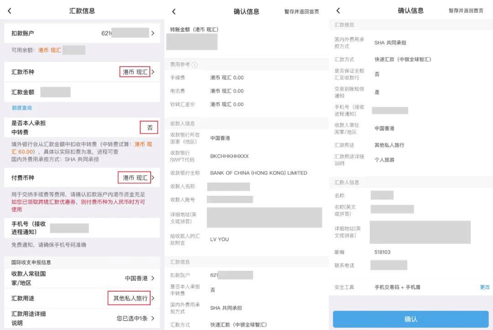Open 付费币种 港币 现汇 selector
493x330 pixels.
coord(135,178)
